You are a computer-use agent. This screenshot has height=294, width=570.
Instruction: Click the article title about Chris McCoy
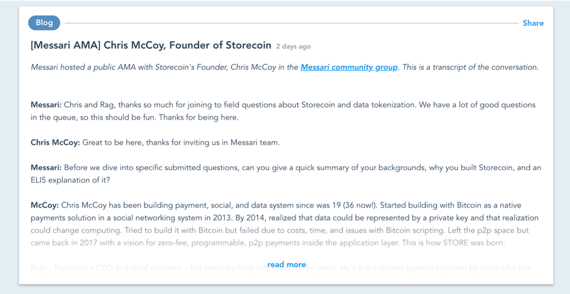click(150, 45)
